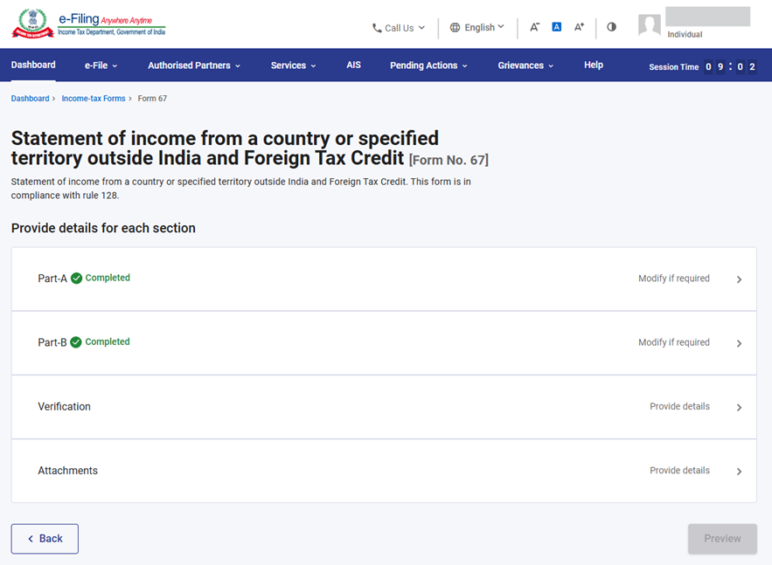Open the AIS menu item

click(x=353, y=65)
